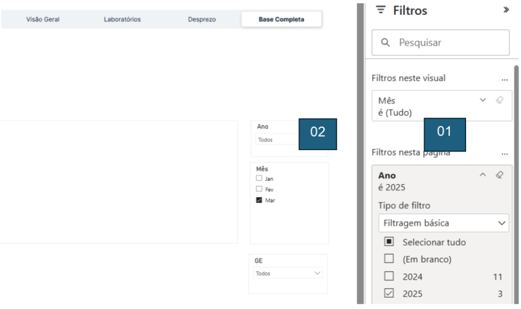Check the (Em branco) filter checkbox
This screenshot has height=309, width=521.
[x=389, y=259]
